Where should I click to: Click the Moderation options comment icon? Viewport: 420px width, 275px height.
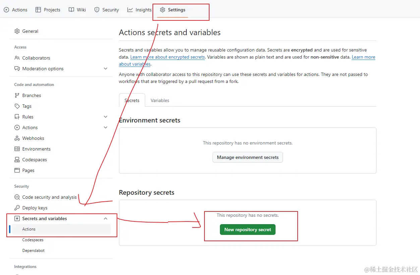pyautogui.click(x=17, y=69)
